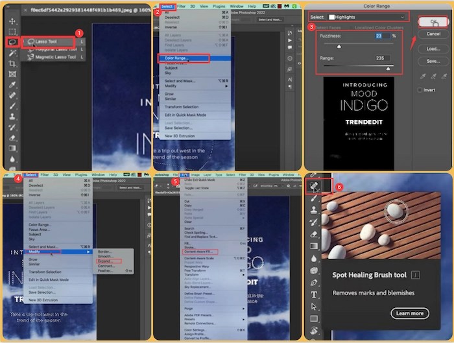Image resolution: width=454 pixels, height=343 pixels.
Task: Select the Rectangle shape tool in step 6 toolbar
Action: (314, 319)
